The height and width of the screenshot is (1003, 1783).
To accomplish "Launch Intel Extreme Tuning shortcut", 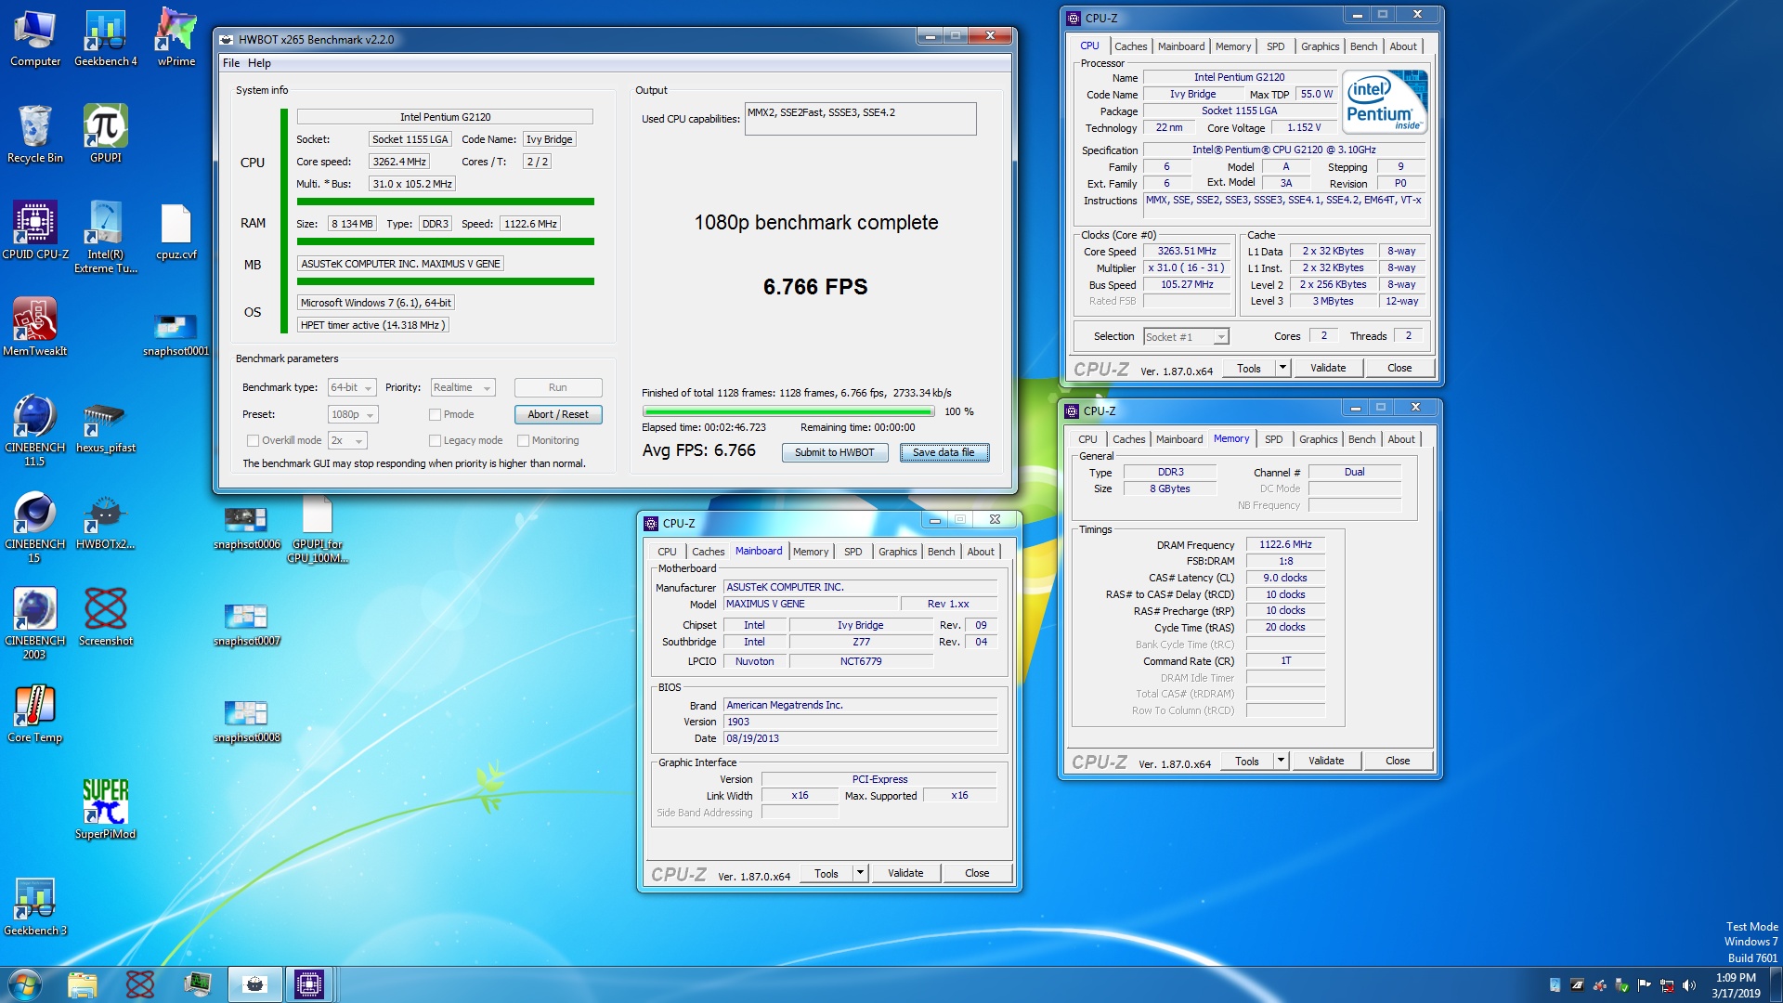I will (106, 237).
